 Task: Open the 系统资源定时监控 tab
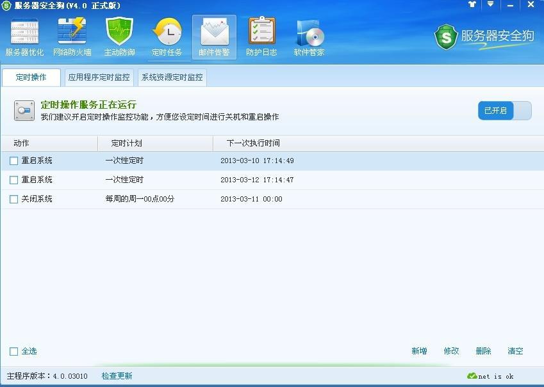[x=170, y=77]
